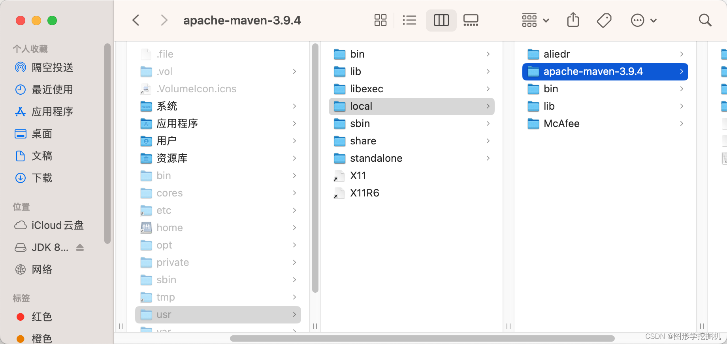
Task: Go back with the left chevron button
Action: click(136, 20)
